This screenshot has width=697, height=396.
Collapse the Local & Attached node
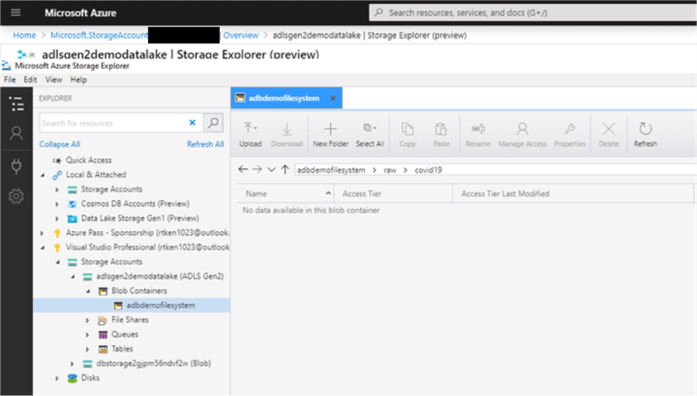[43, 175]
